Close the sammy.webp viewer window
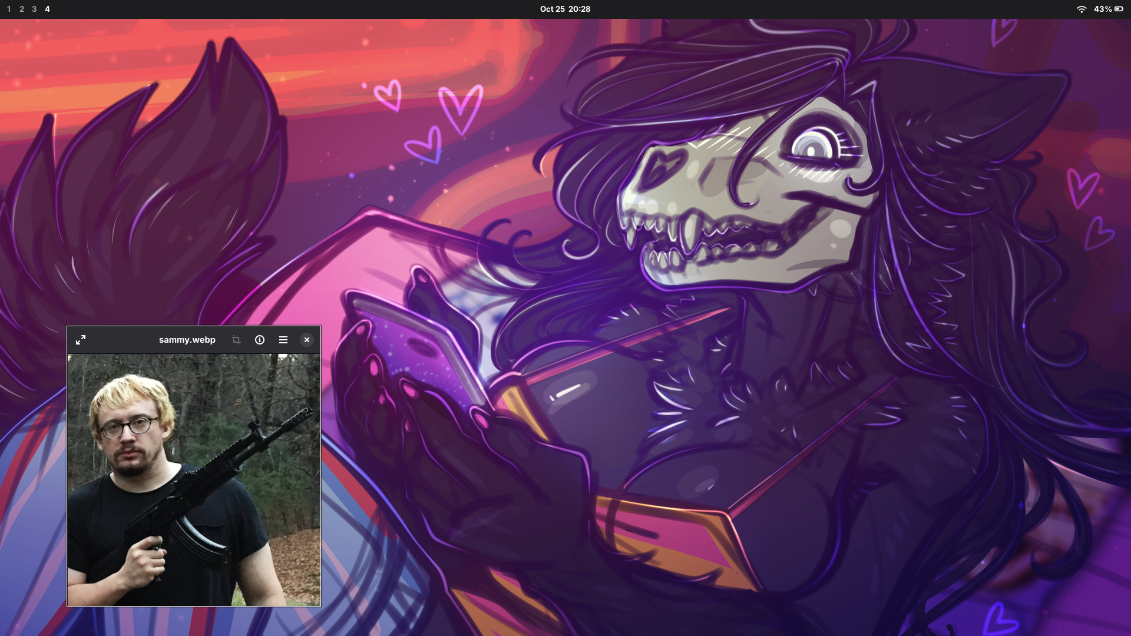 coord(307,340)
